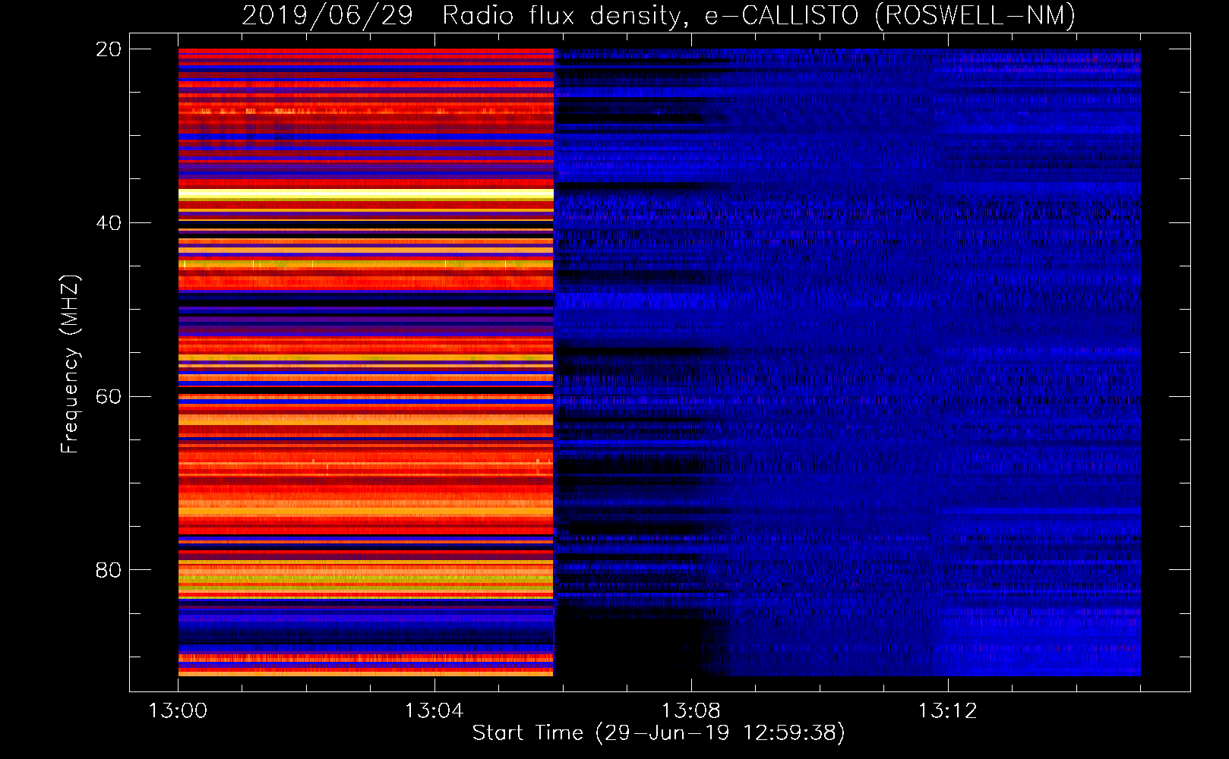Viewport: 1229px width, 759px height.
Task: Click the 13:00 time tick label
Action: point(178,711)
